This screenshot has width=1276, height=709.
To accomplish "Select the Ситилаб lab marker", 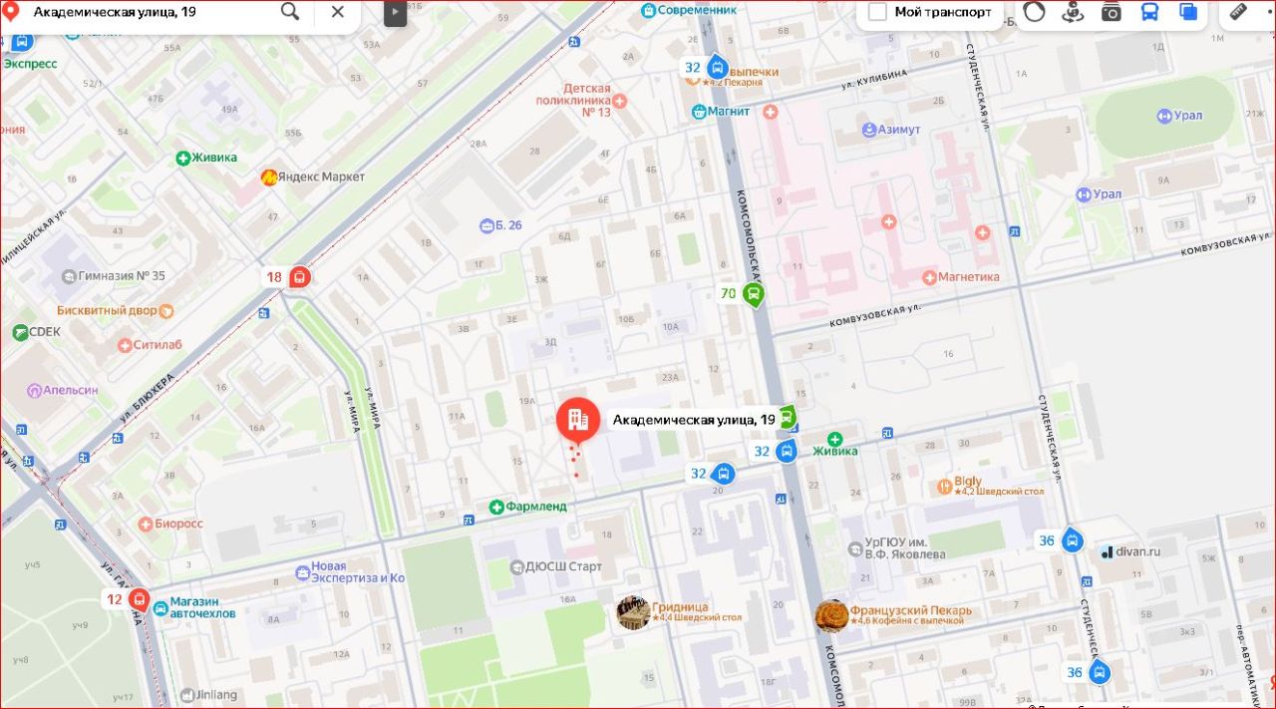I will [x=125, y=345].
